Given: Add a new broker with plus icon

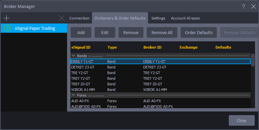Looking at the screenshot, I should pyautogui.click(x=6, y=18).
